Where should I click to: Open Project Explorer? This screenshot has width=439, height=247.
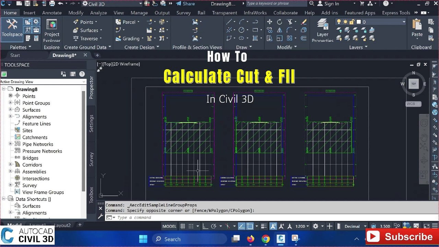click(x=52, y=30)
